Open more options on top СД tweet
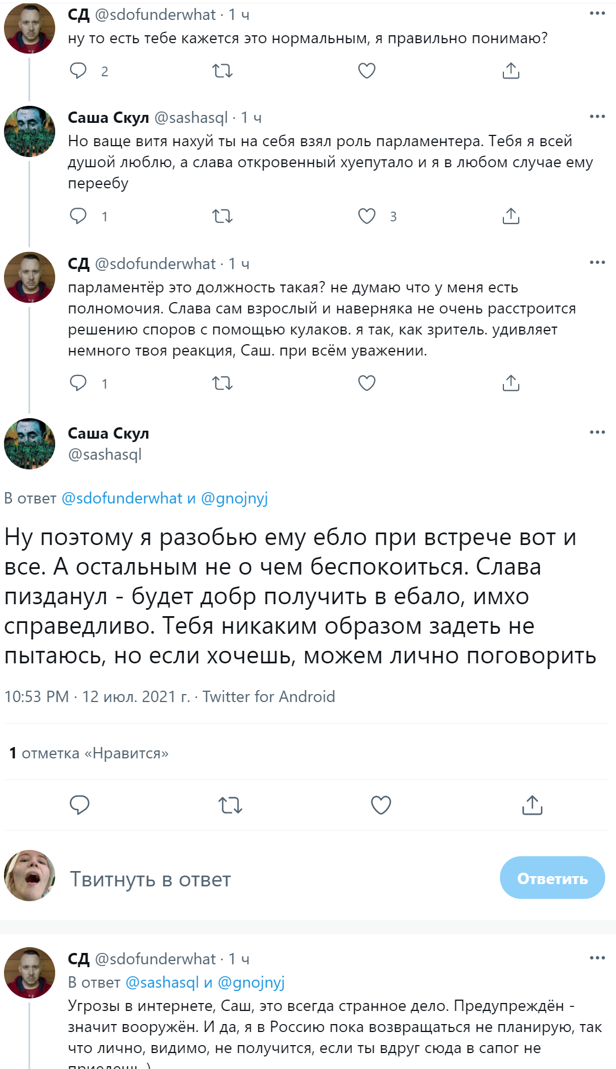Viewport: 616px width, 1069px height. [597, 13]
